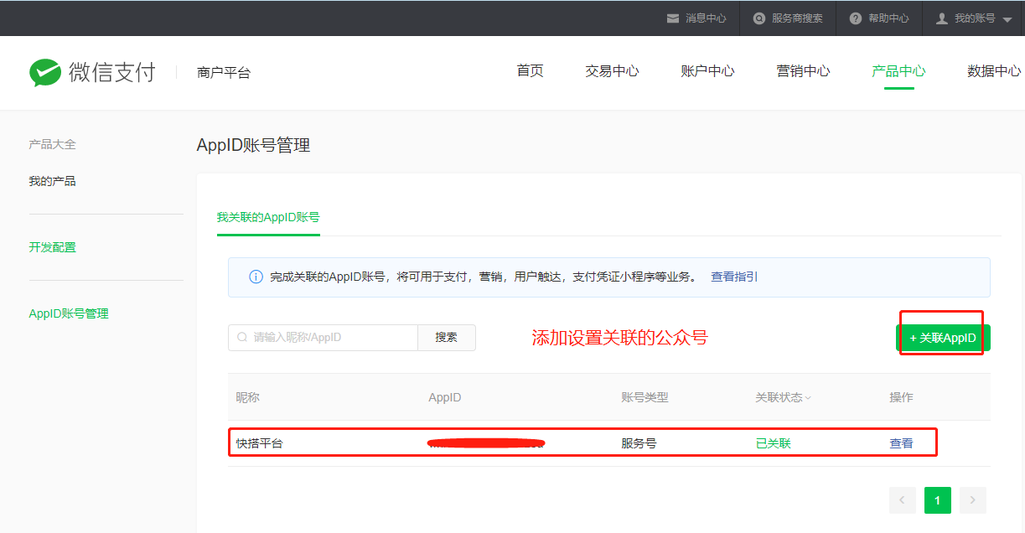Open the 查看指引 link

click(x=734, y=277)
